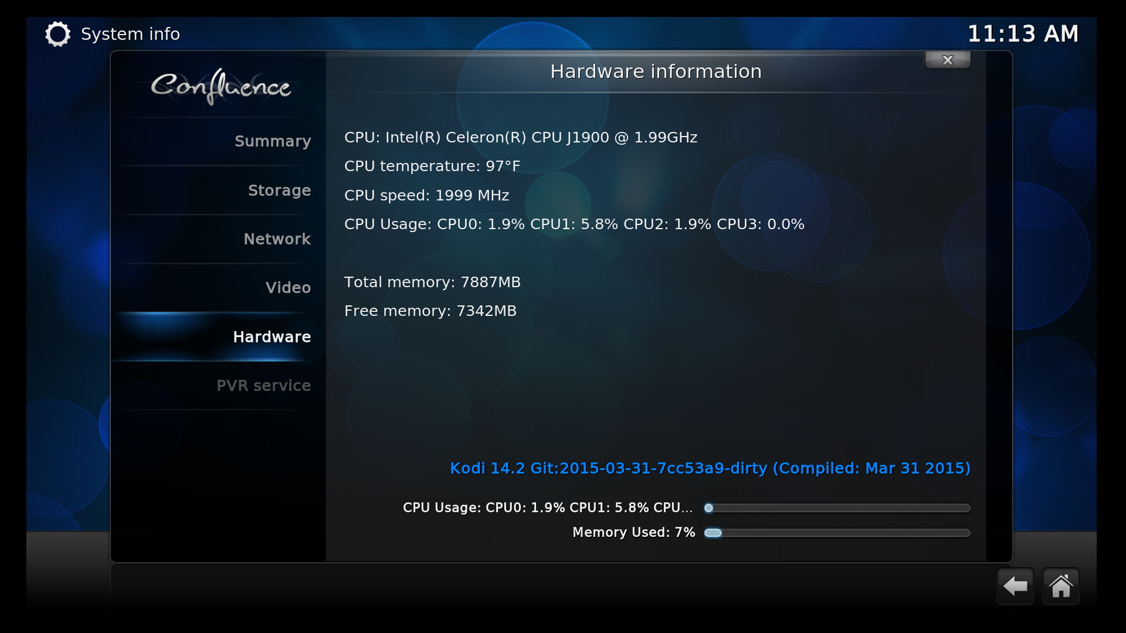The height and width of the screenshot is (633, 1126).
Task: Click the Memory Used progress bar
Action: pyautogui.click(x=837, y=533)
